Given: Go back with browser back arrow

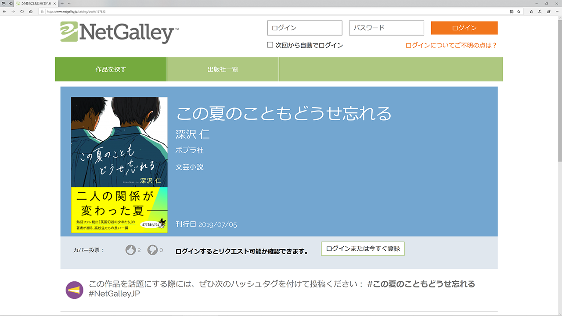Looking at the screenshot, I should pyautogui.click(x=4, y=11).
